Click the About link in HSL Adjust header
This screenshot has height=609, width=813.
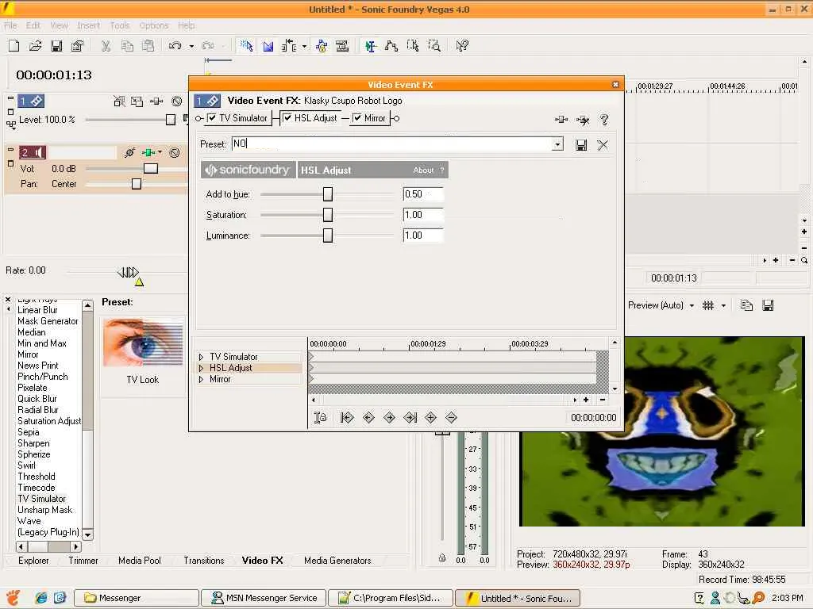click(x=423, y=170)
